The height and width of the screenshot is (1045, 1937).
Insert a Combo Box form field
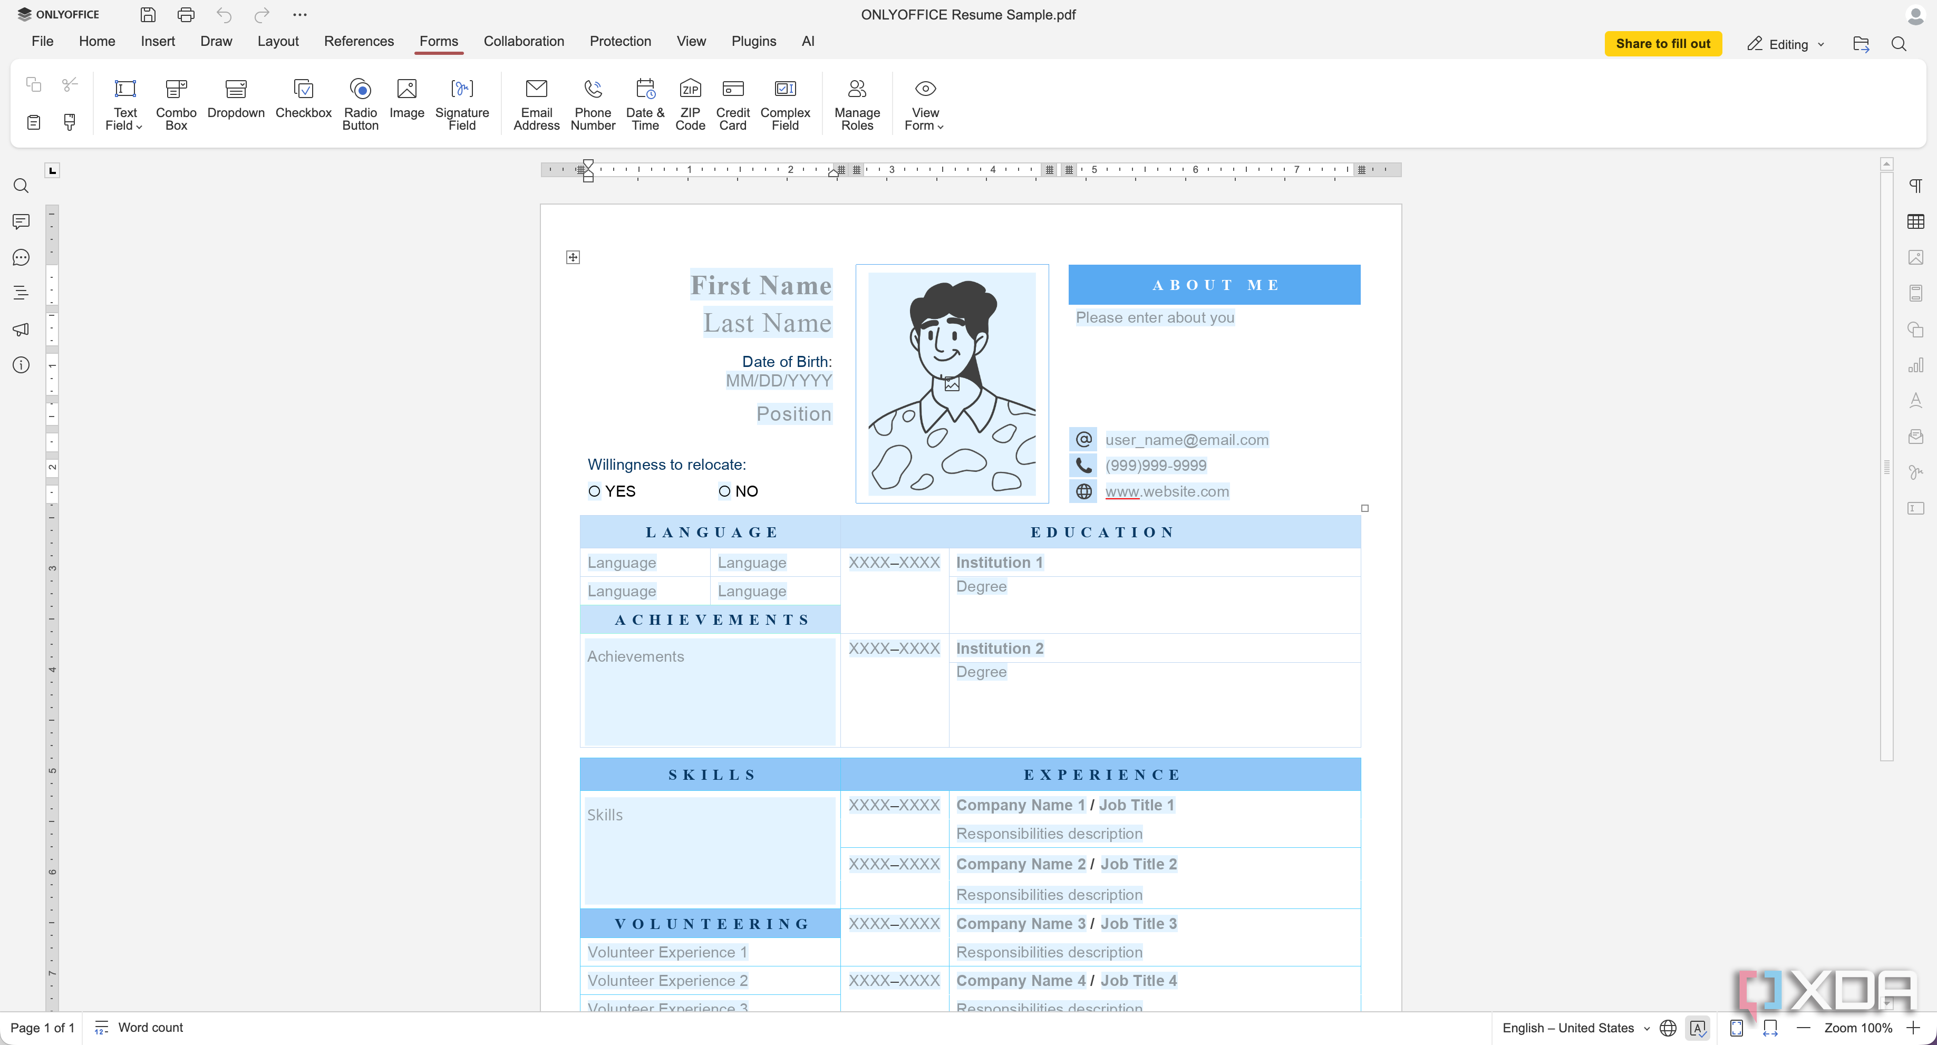tap(176, 104)
